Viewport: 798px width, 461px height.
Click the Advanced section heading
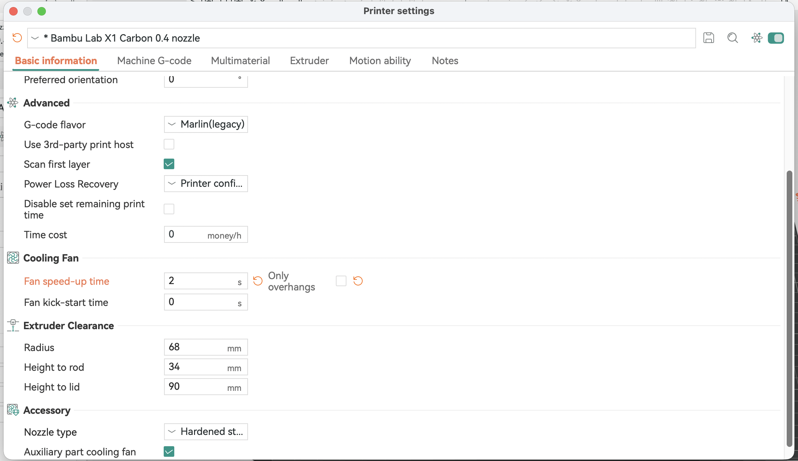click(47, 103)
